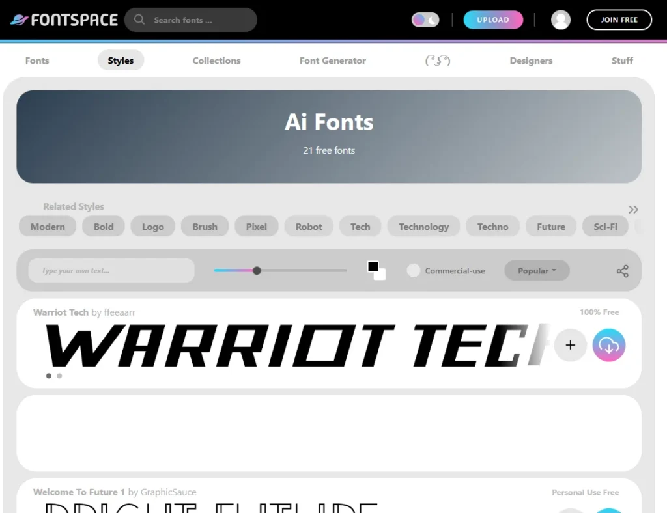Toggle dark mode switch
The image size is (667, 513).
tap(426, 20)
